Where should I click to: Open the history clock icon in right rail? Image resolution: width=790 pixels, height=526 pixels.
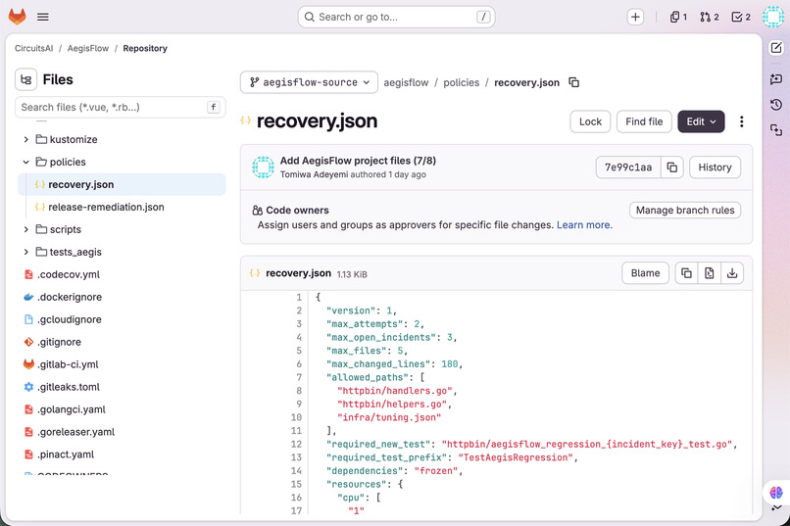[x=776, y=104]
